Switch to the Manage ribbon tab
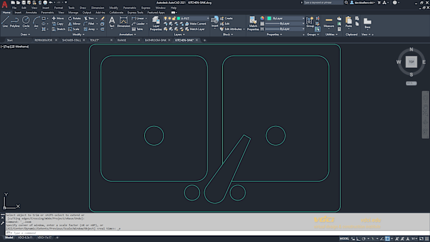Viewport: 430px width, 242px height. (x=73, y=12)
